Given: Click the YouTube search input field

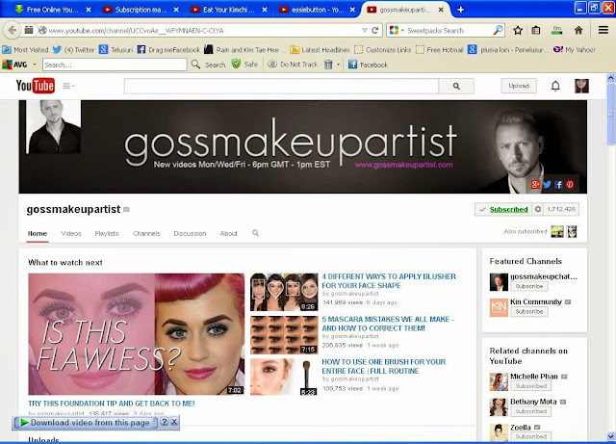Looking at the screenshot, I should 281,86.
